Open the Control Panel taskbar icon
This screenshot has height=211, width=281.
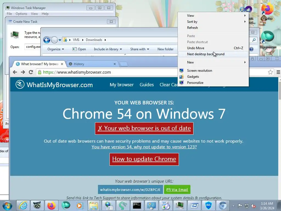(151, 206)
